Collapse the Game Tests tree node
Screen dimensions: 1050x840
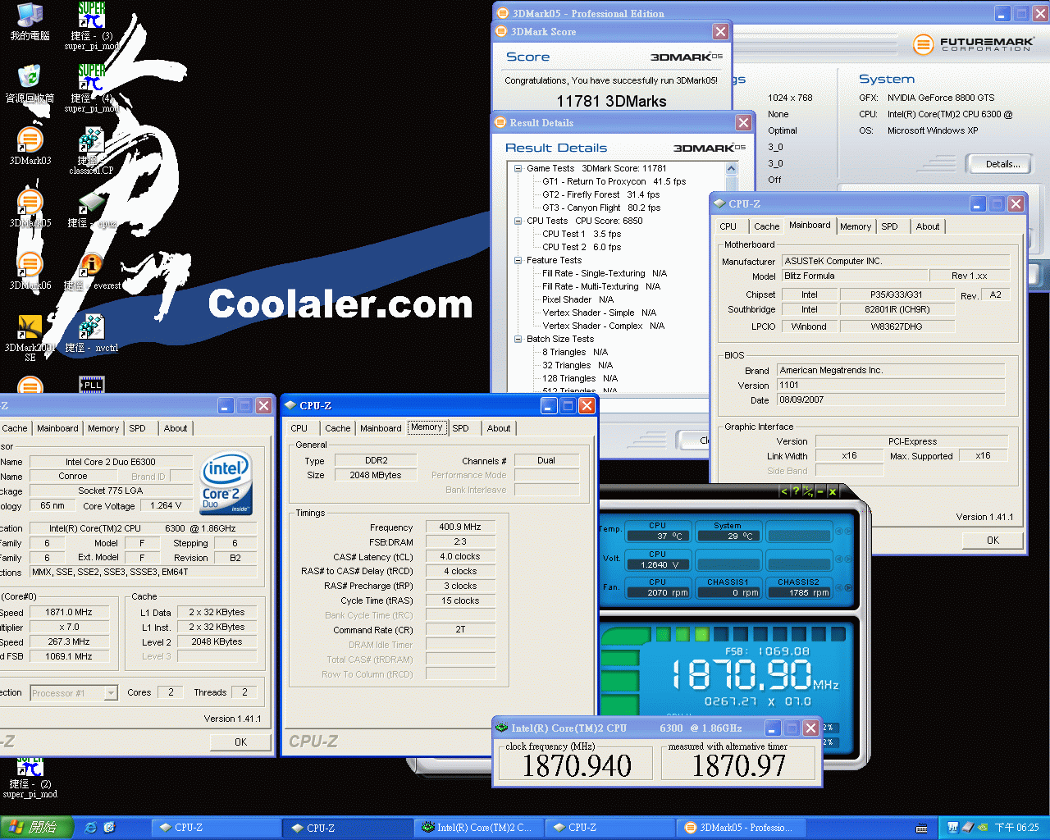point(518,168)
